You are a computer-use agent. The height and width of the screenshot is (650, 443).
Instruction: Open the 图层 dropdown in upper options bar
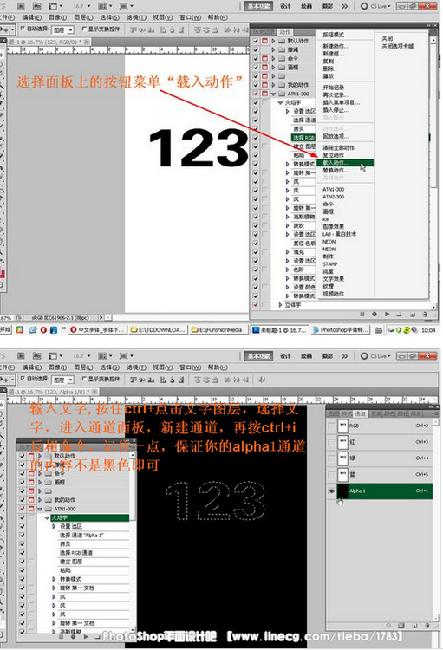[63, 29]
